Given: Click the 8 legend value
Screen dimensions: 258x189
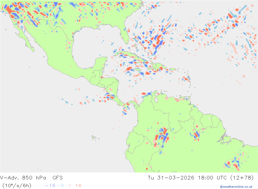Looking at the screenshot, I should click(70, 186).
